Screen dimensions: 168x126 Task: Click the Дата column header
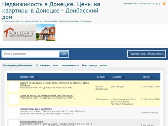point(146,77)
